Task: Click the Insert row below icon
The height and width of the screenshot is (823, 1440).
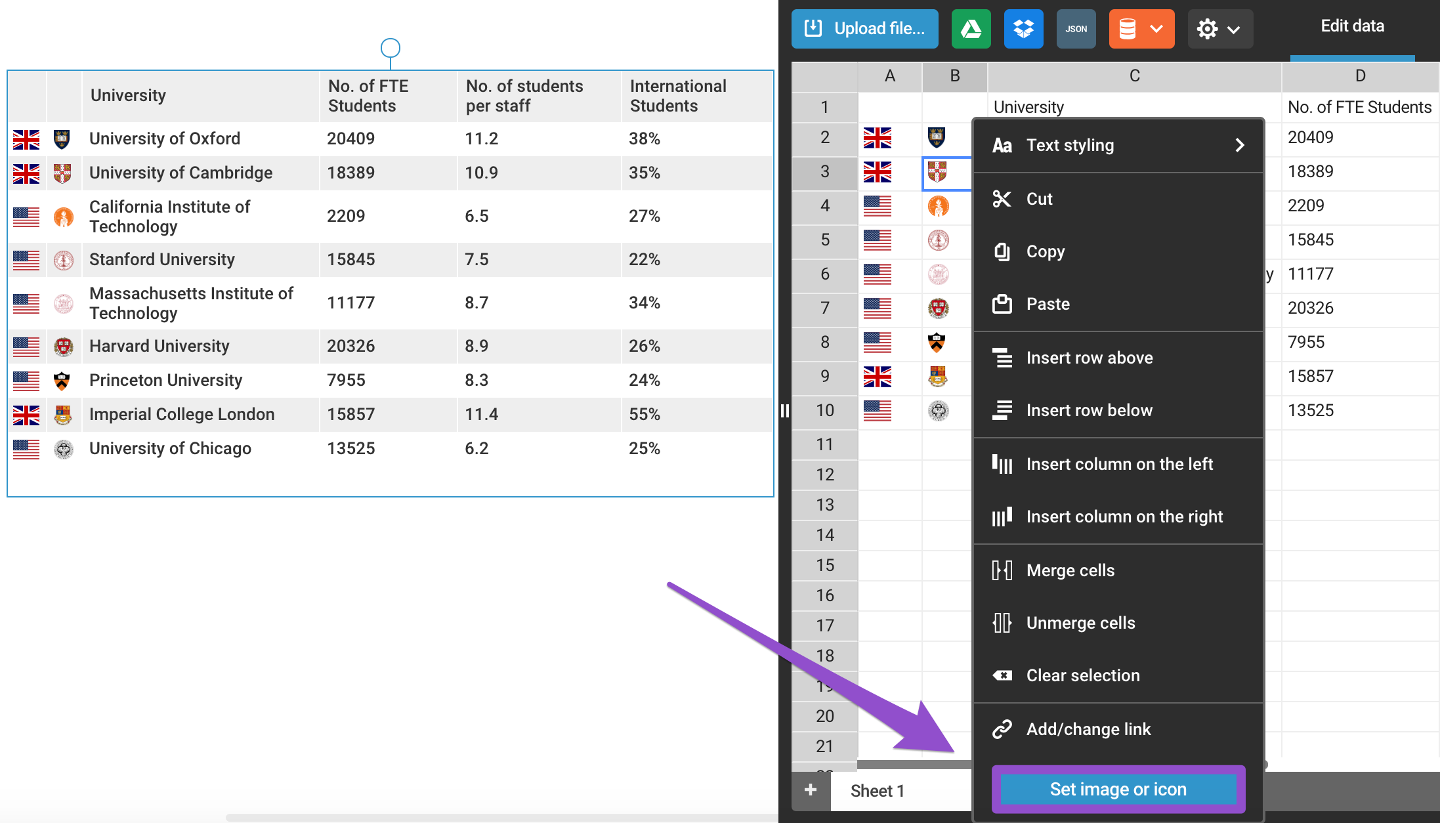Action: click(1002, 410)
